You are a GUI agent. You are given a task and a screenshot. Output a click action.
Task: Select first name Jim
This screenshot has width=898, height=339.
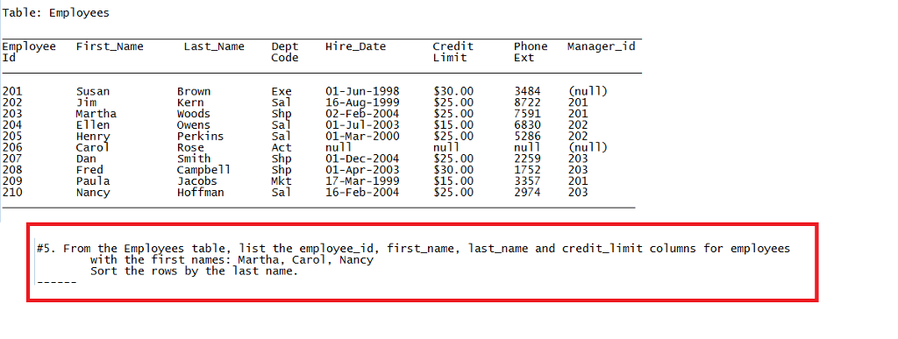tap(87, 102)
